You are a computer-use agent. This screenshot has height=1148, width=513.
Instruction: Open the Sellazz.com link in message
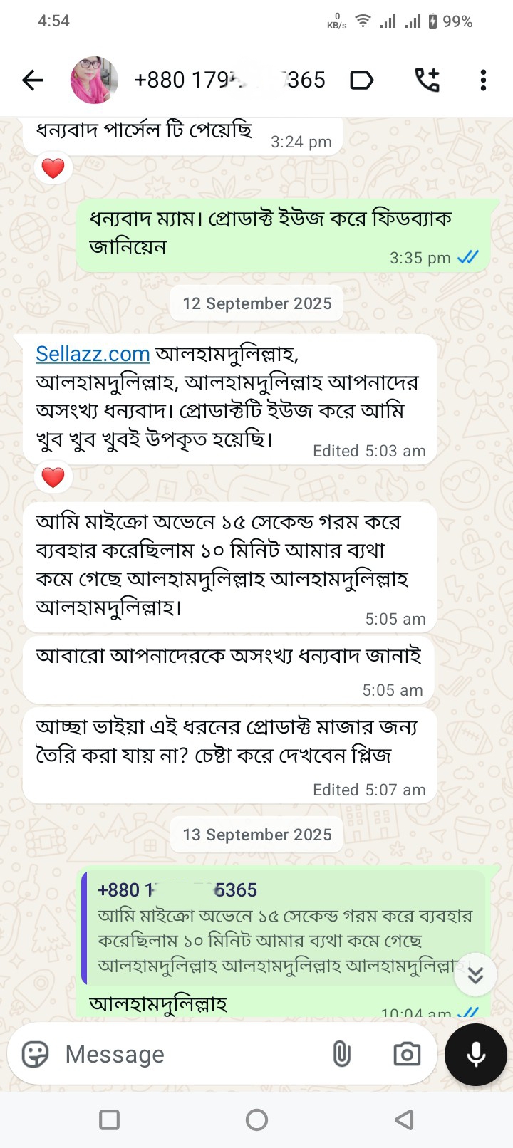coord(93,354)
